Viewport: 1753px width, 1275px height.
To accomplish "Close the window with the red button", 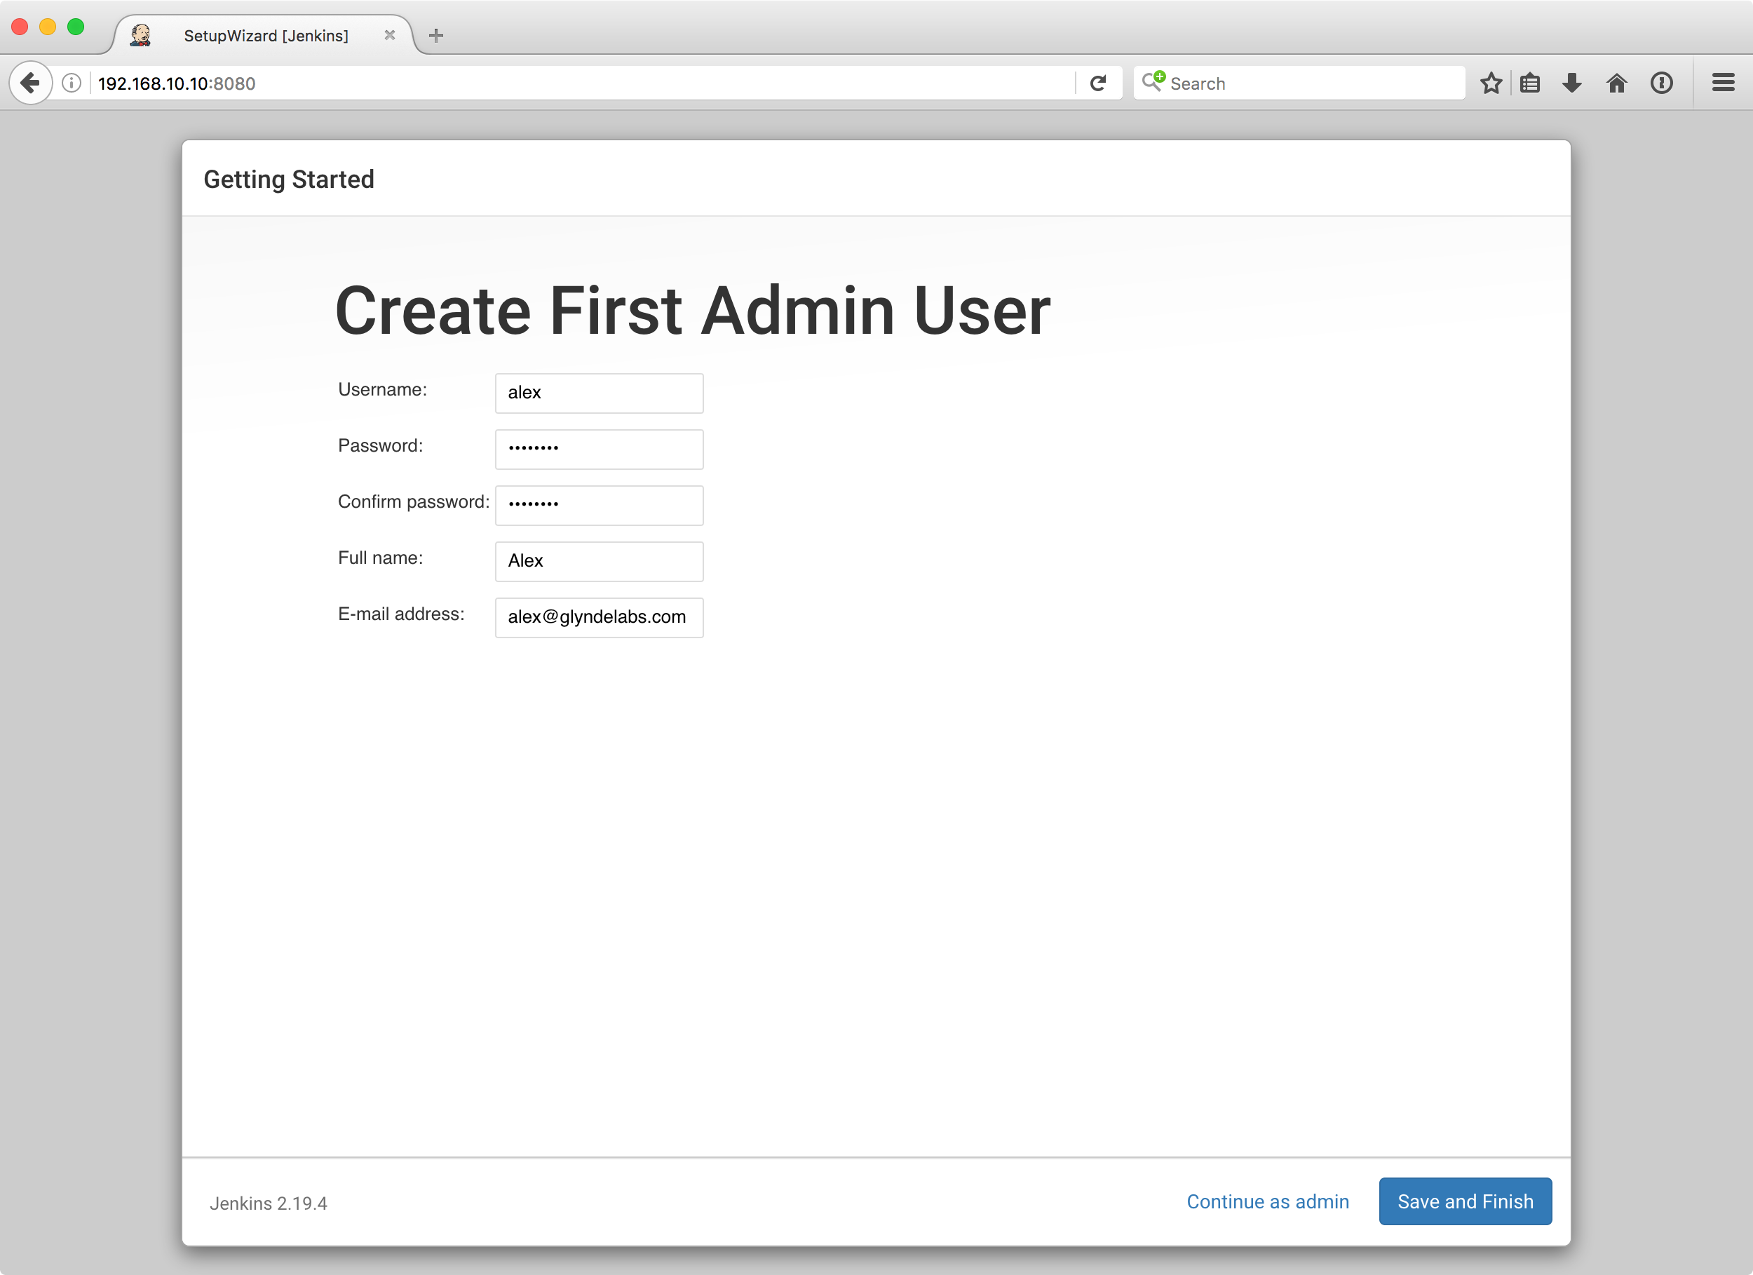I will coord(20,27).
